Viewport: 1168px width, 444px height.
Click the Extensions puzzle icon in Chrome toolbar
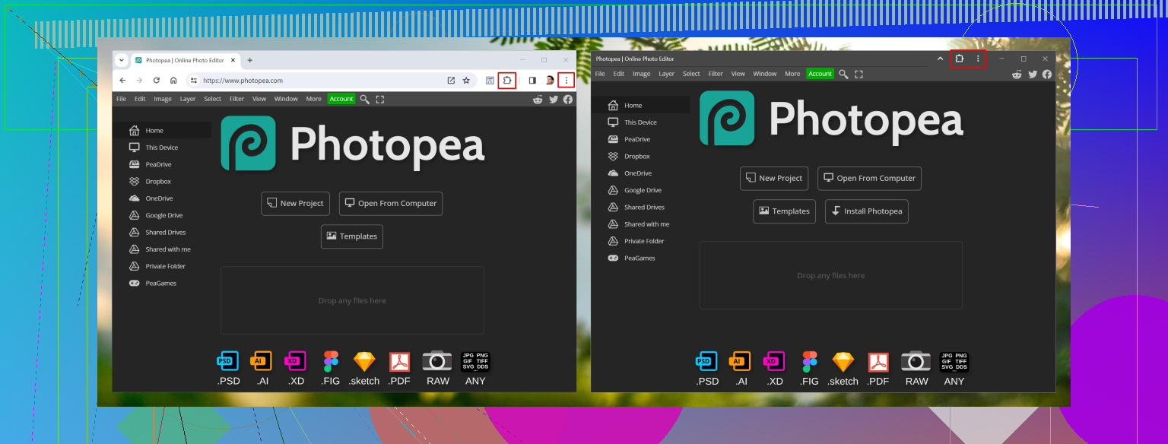point(507,80)
